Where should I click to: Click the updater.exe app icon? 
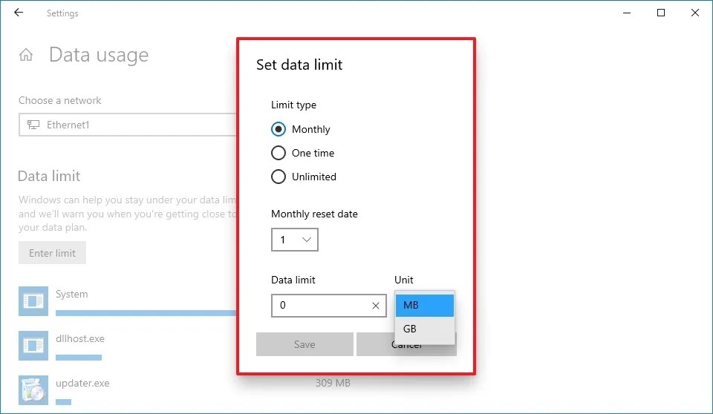point(33,390)
